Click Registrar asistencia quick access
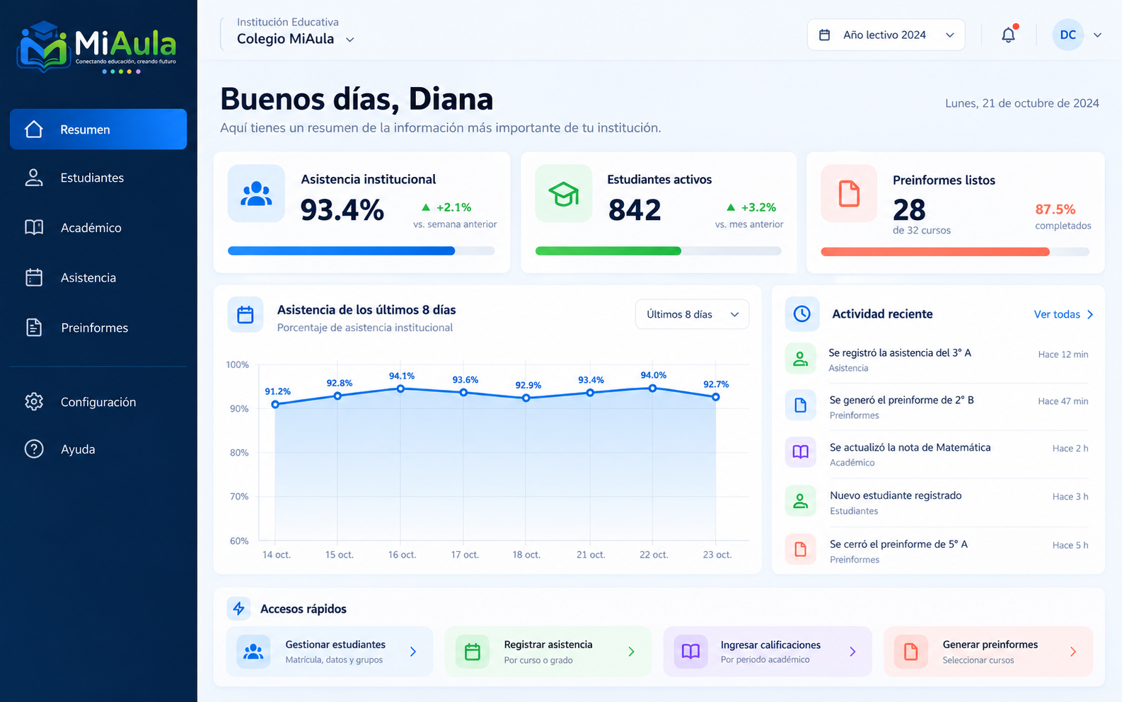Viewport: 1122px width, 702px height. (x=548, y=652)
